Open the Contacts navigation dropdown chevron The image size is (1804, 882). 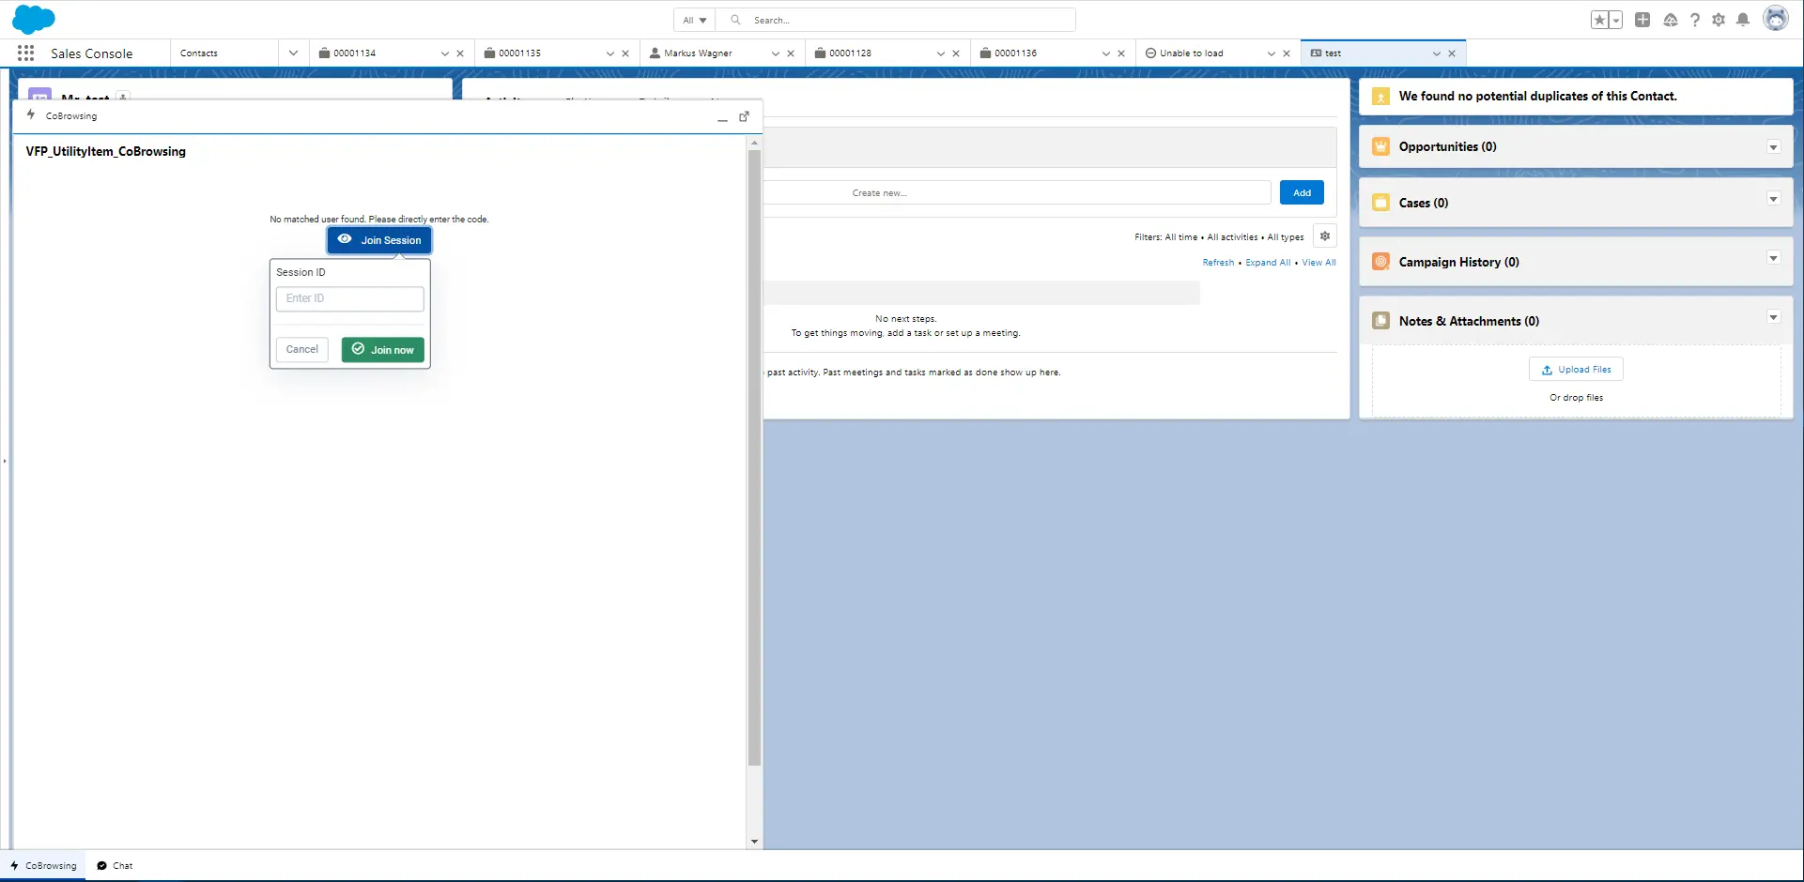click(x=293, y=53)
